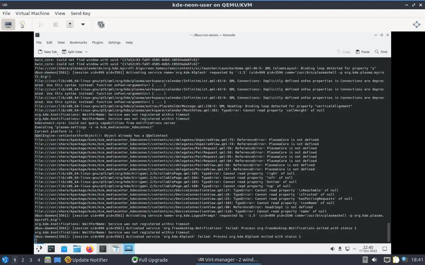Open Konsole File menu
Viewport: 425px width, 265px height.
(39, 42)
